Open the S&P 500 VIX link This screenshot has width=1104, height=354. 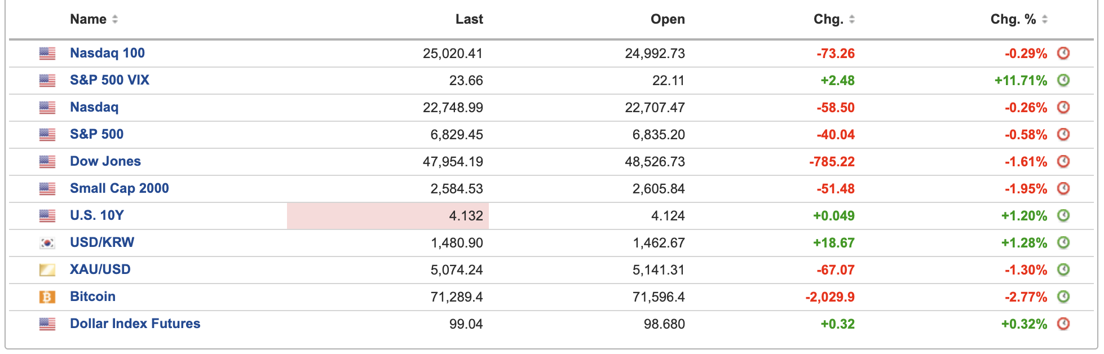[109, 80]
